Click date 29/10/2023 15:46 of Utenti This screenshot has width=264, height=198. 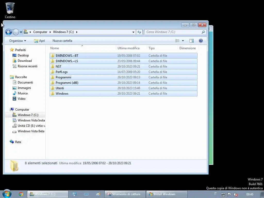pyautogui.click(x=129, y=88)
